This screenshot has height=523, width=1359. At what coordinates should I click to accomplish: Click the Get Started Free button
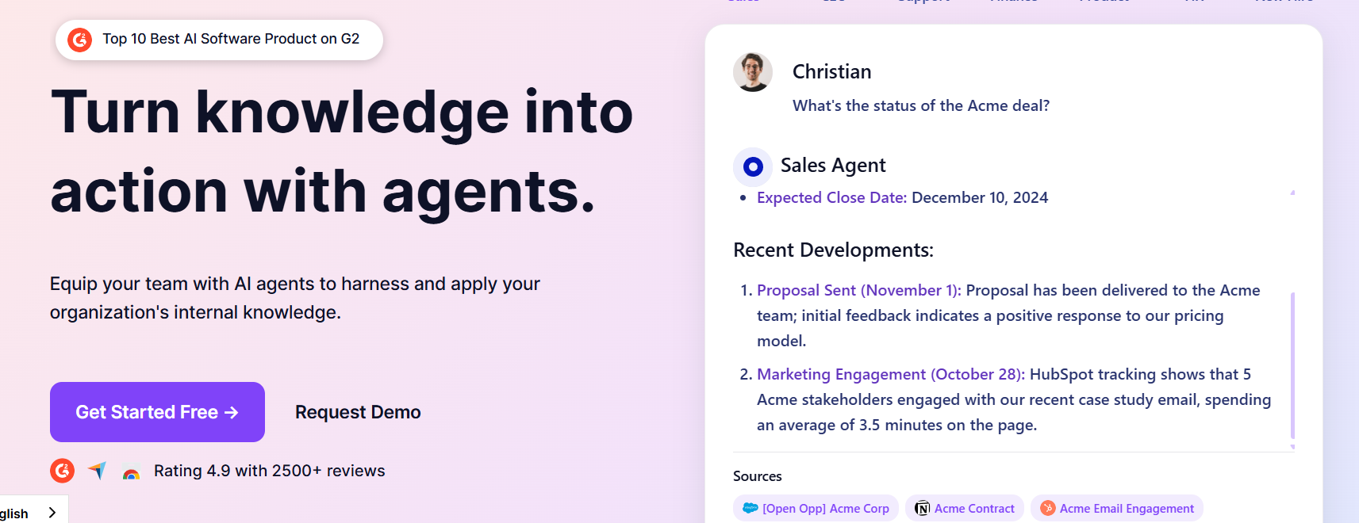(157, 412)
